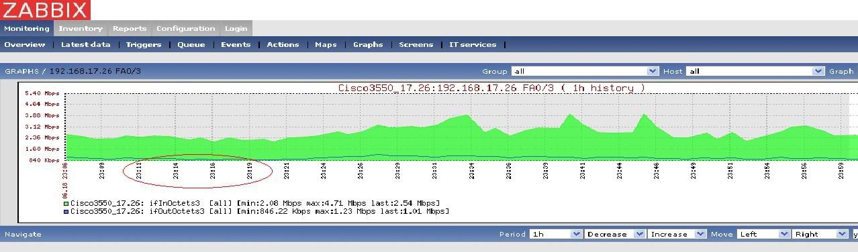Open the Queue page link
The height and width of the screenshot is (252, 858).
coord(191,44)
